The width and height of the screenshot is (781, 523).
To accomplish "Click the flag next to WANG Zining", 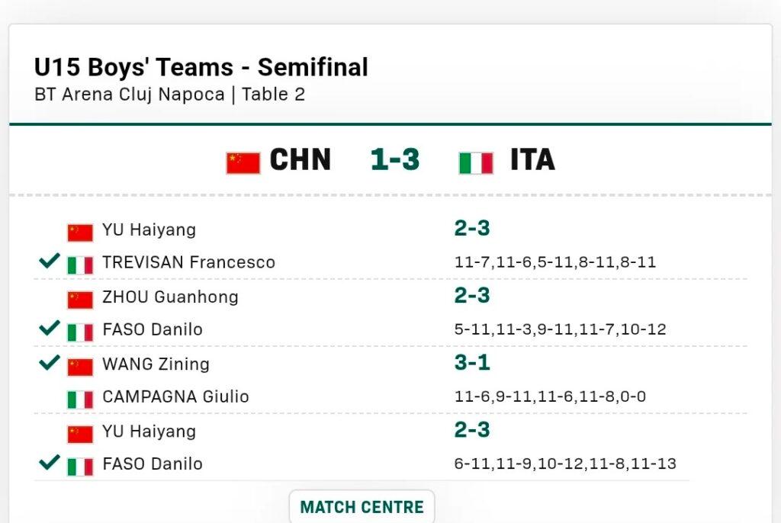I will (x=80, y=366).
